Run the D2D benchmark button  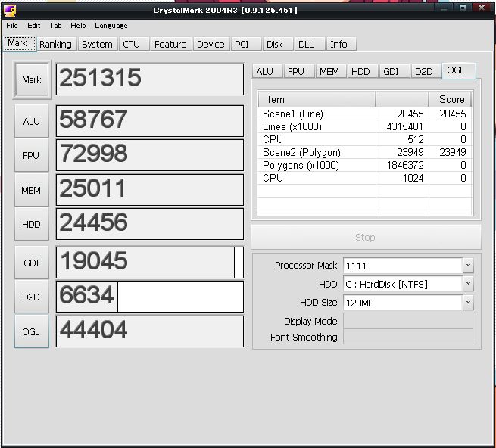(32, 297)
